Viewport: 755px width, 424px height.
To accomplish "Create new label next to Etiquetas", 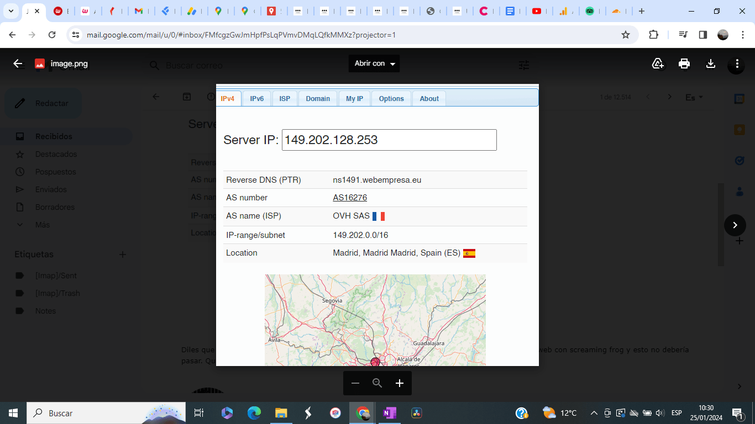I will [x=123, y=255].
